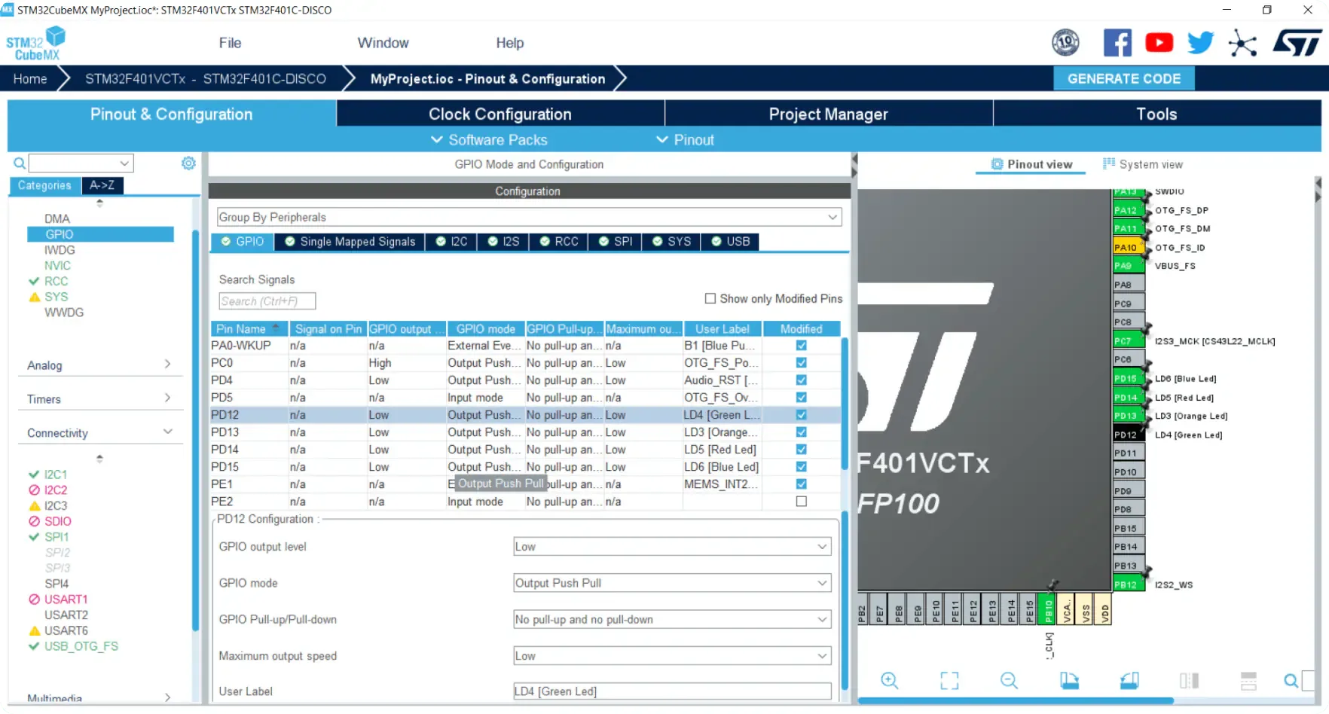
Task: Open the GPIO output level dropdown
Action: tap(672, 547)
